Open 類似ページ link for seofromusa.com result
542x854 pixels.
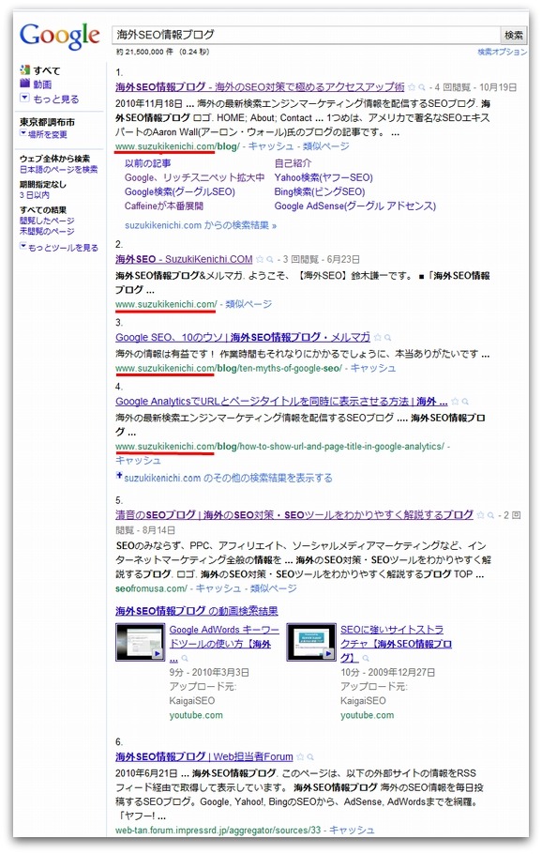273,588
